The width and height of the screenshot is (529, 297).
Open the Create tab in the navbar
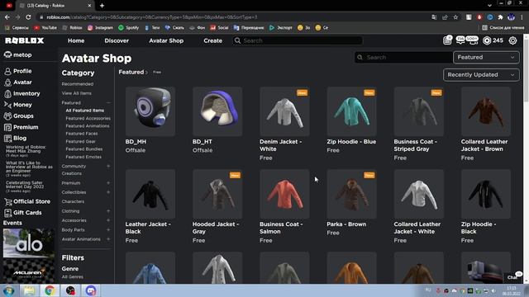tap(213, 40)
